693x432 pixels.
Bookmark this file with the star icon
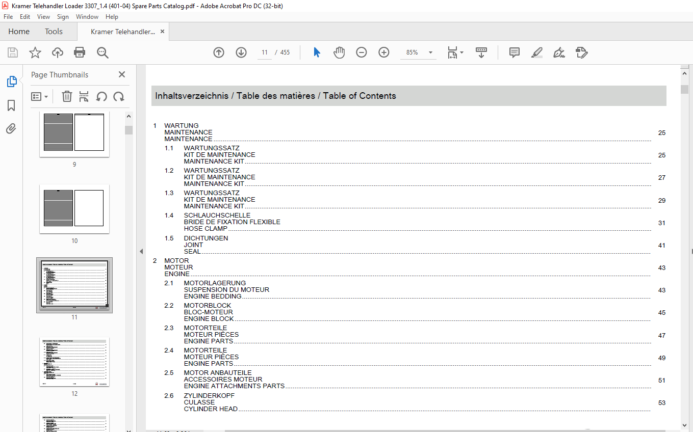(x=35, y=52)
